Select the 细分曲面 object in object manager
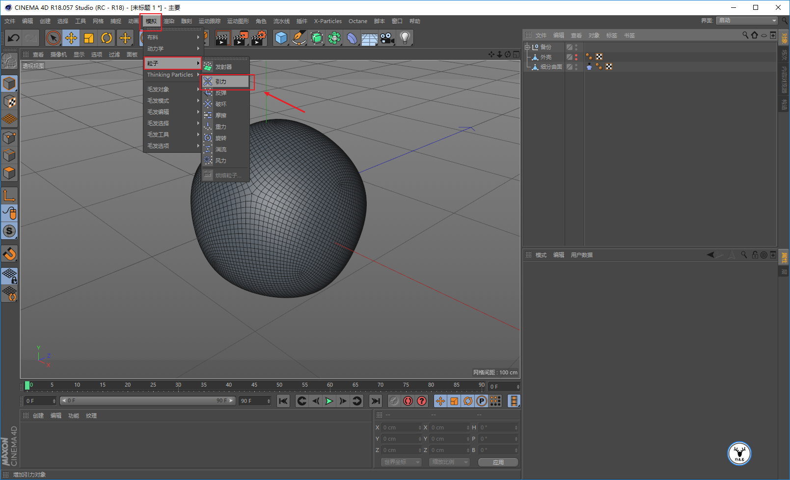790x480 pixels. pos(551,67)
